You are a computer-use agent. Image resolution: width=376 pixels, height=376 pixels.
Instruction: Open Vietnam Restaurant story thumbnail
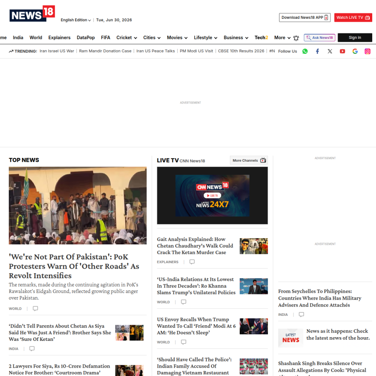pyautogui.click(x=254, y=366)
